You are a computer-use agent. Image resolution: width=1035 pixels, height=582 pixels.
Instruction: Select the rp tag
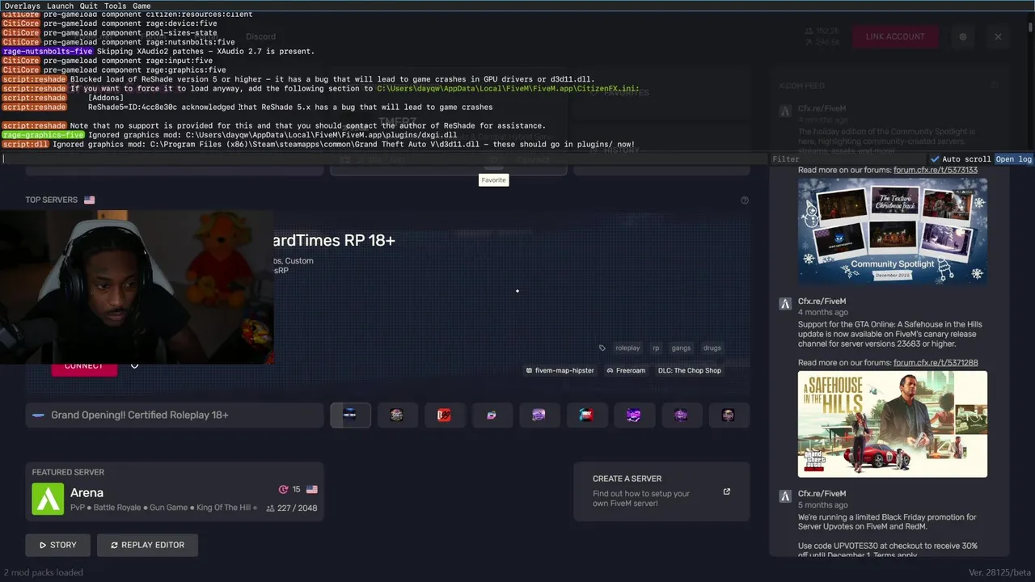coord(656,348)
